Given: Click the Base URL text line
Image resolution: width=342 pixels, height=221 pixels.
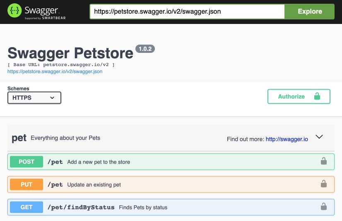Looking at the screenshot, I should tap(61, 64).
